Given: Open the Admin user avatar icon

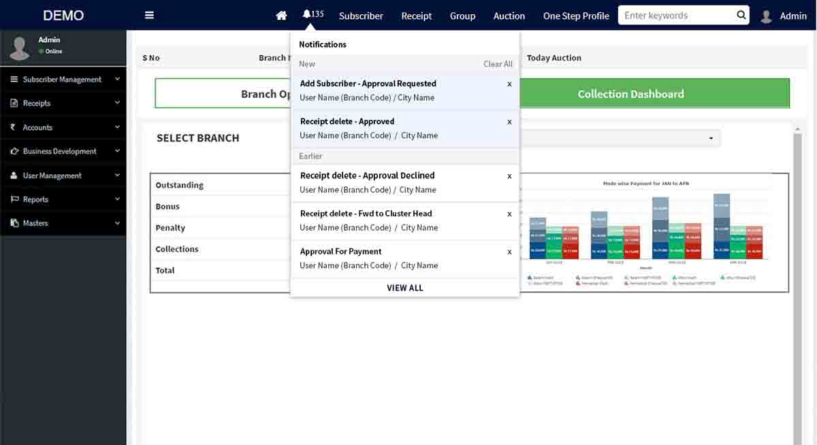Looking at the screenshot, I should coord(766,16).
